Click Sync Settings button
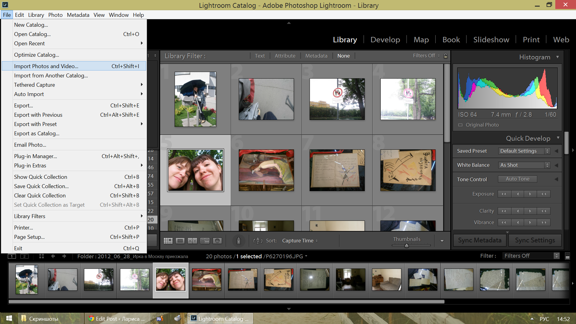576x324 pixels. (535, 240)
